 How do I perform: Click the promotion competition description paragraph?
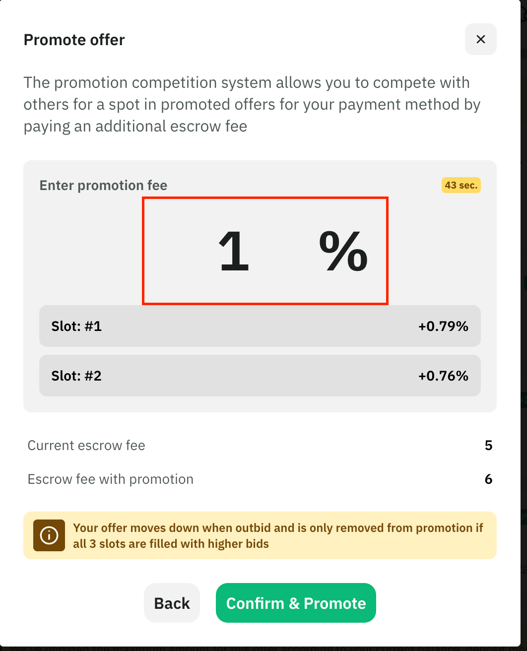[252, 104]
